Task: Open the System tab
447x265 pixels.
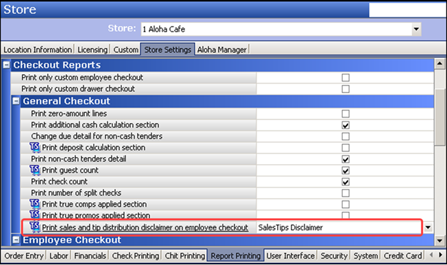Action: click(365, 256)
